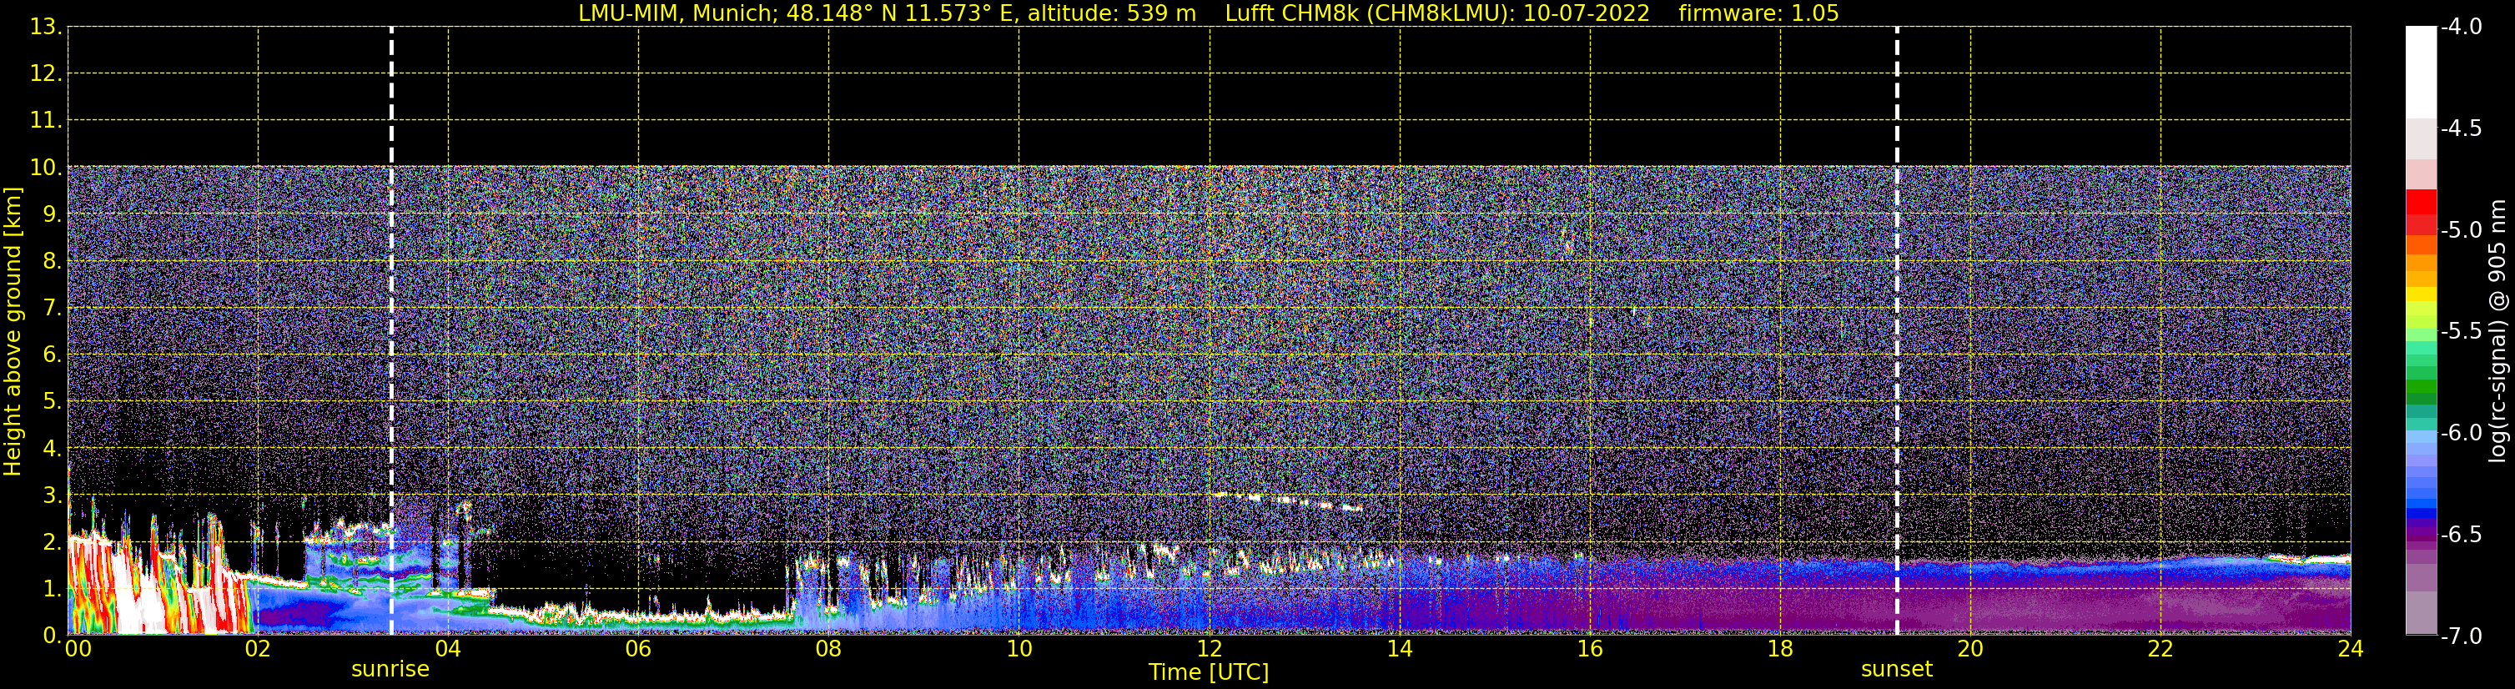Click the '4.' tick label on height axis
This screenshot has height=689, width=2515.
(52, 449)
